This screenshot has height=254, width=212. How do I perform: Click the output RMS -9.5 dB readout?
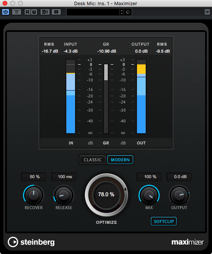click(x=163, y=51)
